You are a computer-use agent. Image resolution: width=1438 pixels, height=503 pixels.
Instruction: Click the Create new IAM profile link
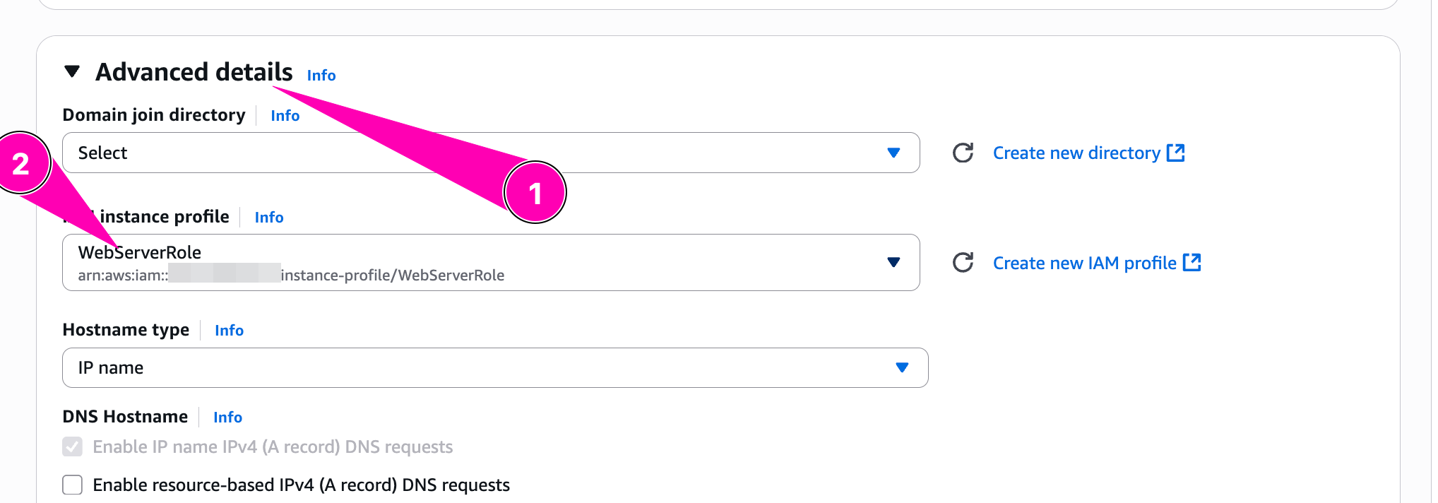[x=1084, y=263]
